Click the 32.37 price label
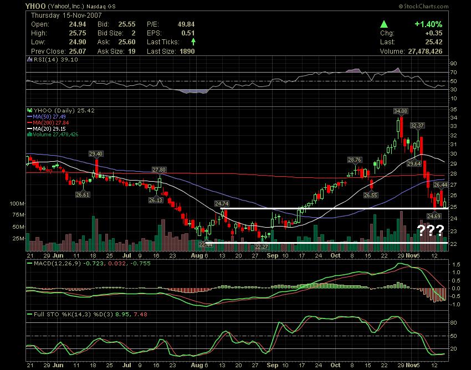Screen dimensions: 471x370 pyautogui.click(x=417, y=126)
